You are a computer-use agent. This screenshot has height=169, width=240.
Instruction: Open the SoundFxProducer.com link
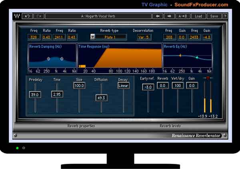[x=201, y=4]
